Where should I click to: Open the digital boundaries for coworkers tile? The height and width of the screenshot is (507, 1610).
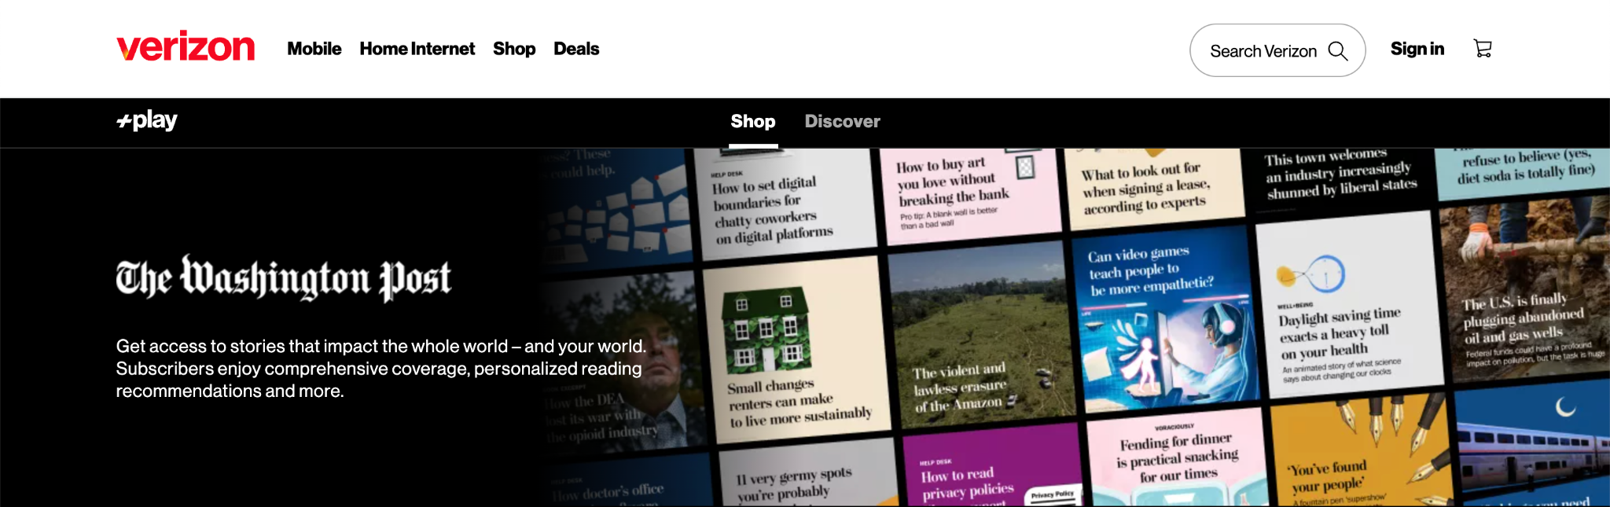pos(785,205)
